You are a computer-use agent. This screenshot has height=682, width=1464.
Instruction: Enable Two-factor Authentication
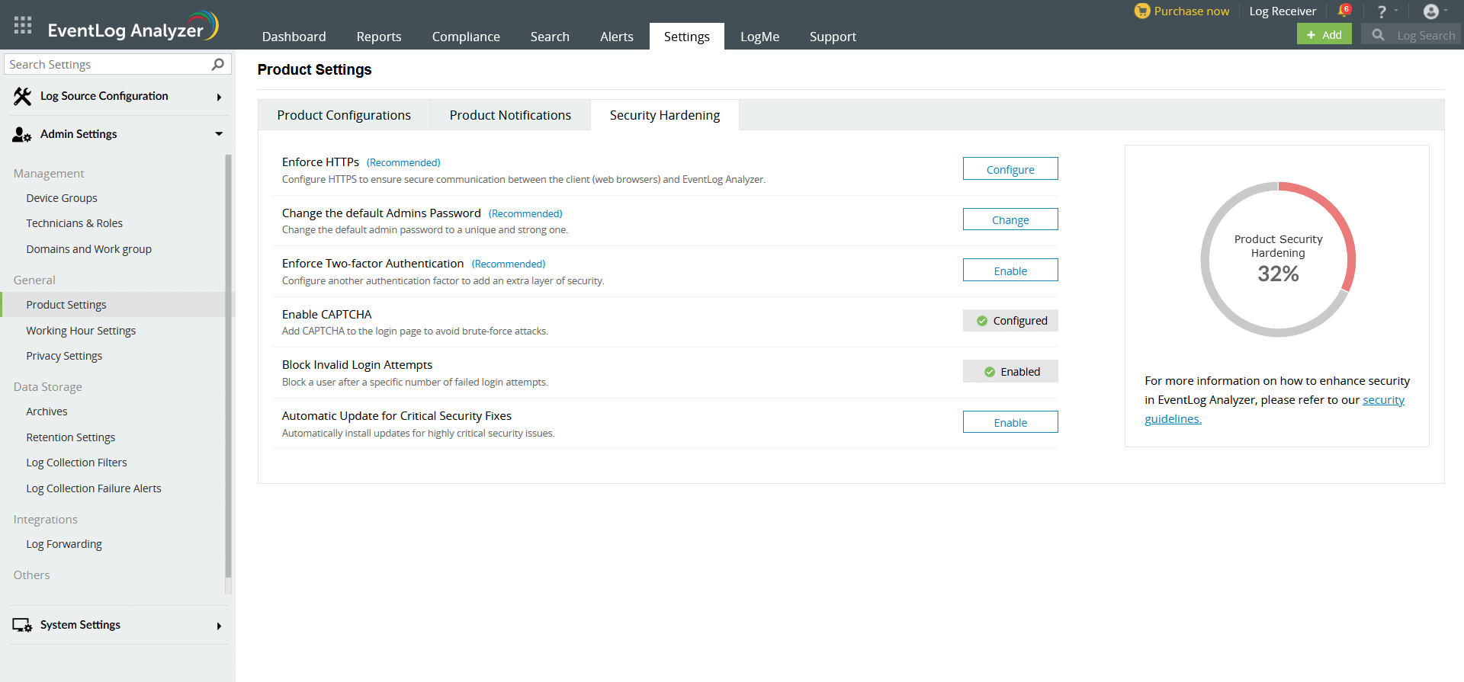1010,271
